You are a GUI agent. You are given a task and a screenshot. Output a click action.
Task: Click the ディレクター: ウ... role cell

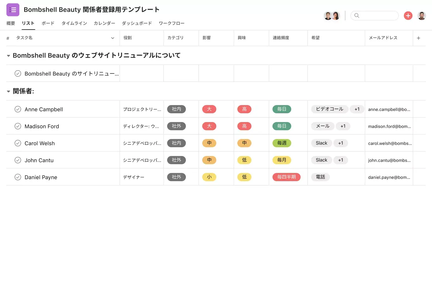(142, 126)
